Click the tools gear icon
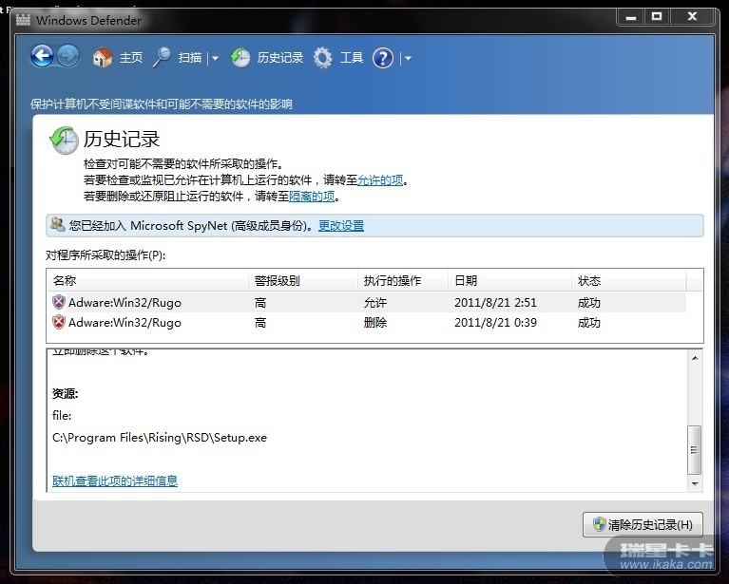 322,58
